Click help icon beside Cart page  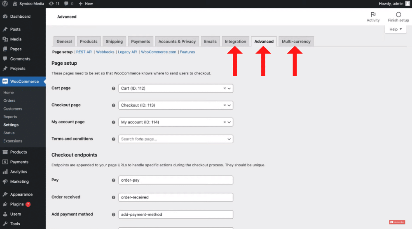(x=114, y=89)
